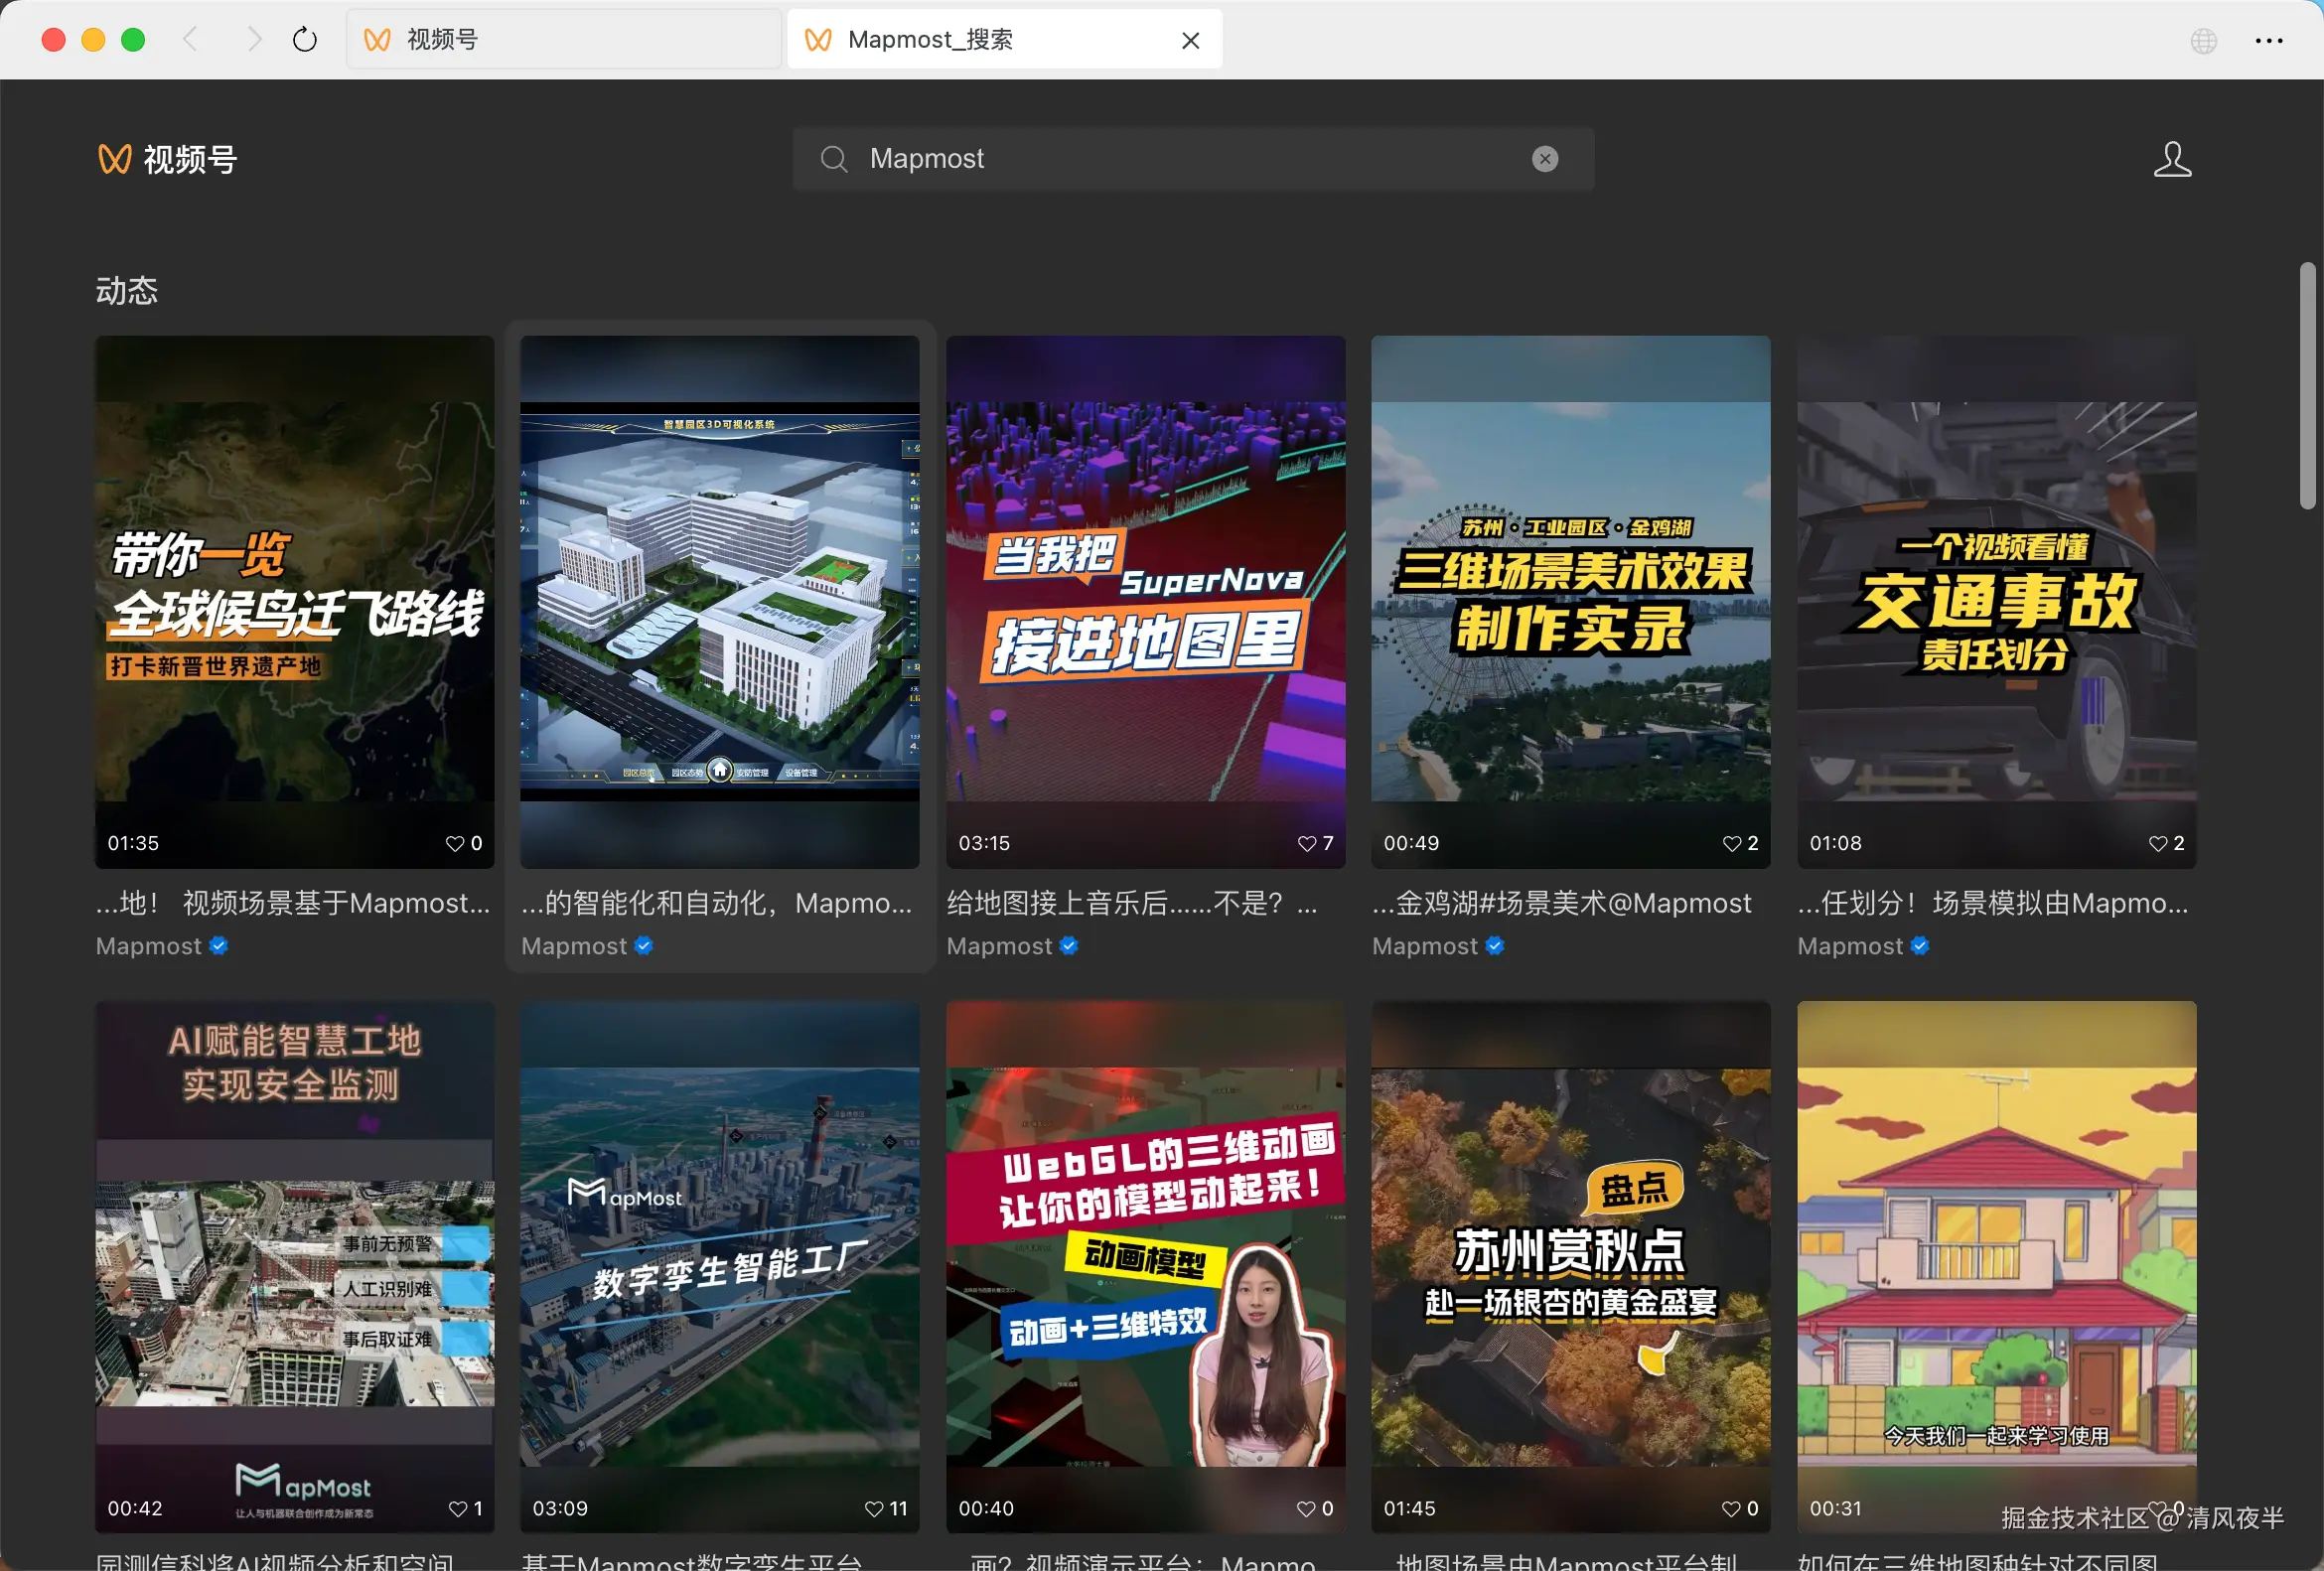
Task: Click the 视频号 logo in header
Action: click(167, 159)
